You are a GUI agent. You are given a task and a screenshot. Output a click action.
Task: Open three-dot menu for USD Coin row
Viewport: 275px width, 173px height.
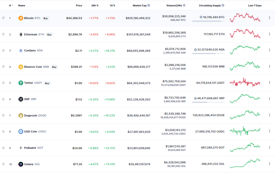pyautogui.click(x=270, y=131)
